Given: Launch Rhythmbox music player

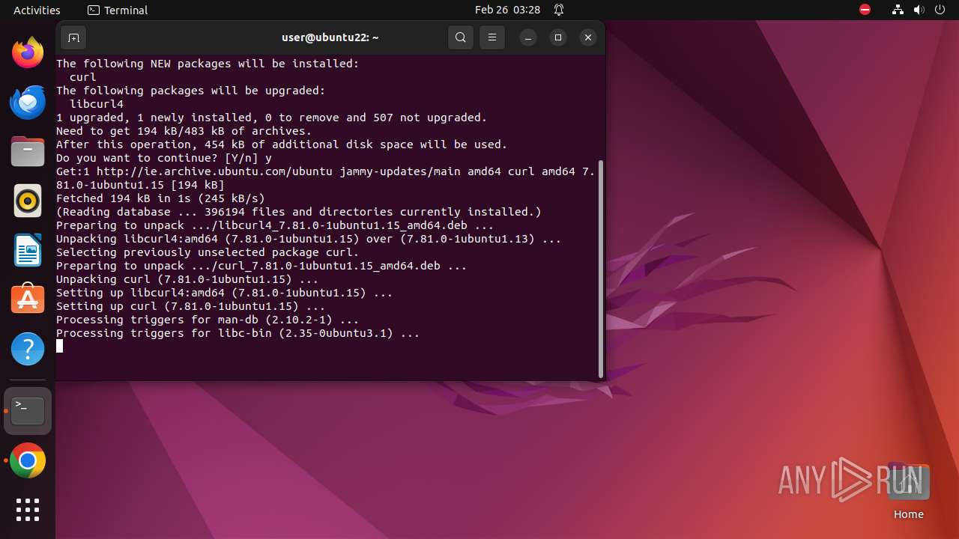Looking at the screenshot, I should (28, 201).
